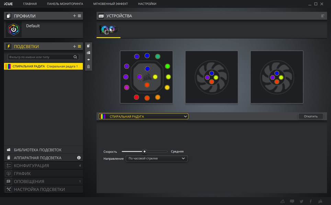
Task: Select the Спиральная радуга 1 effect row
Action: tap(43, 66)
